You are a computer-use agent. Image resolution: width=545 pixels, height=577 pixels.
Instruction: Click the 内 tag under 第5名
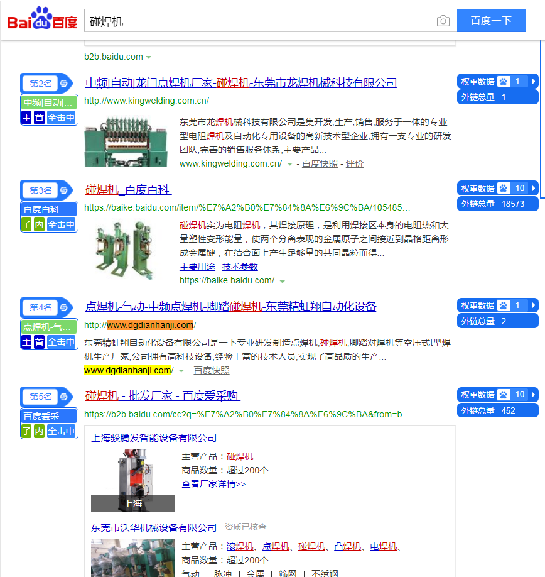[x=39, y=431]
